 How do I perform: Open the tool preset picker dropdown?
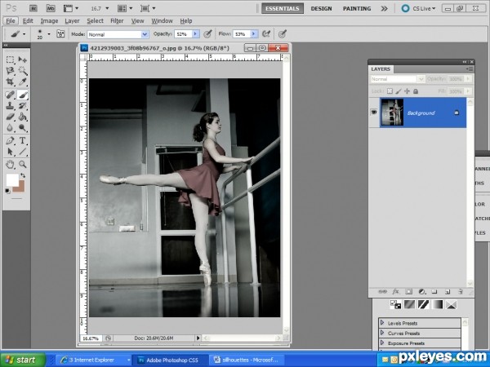(x=24, y=33)
